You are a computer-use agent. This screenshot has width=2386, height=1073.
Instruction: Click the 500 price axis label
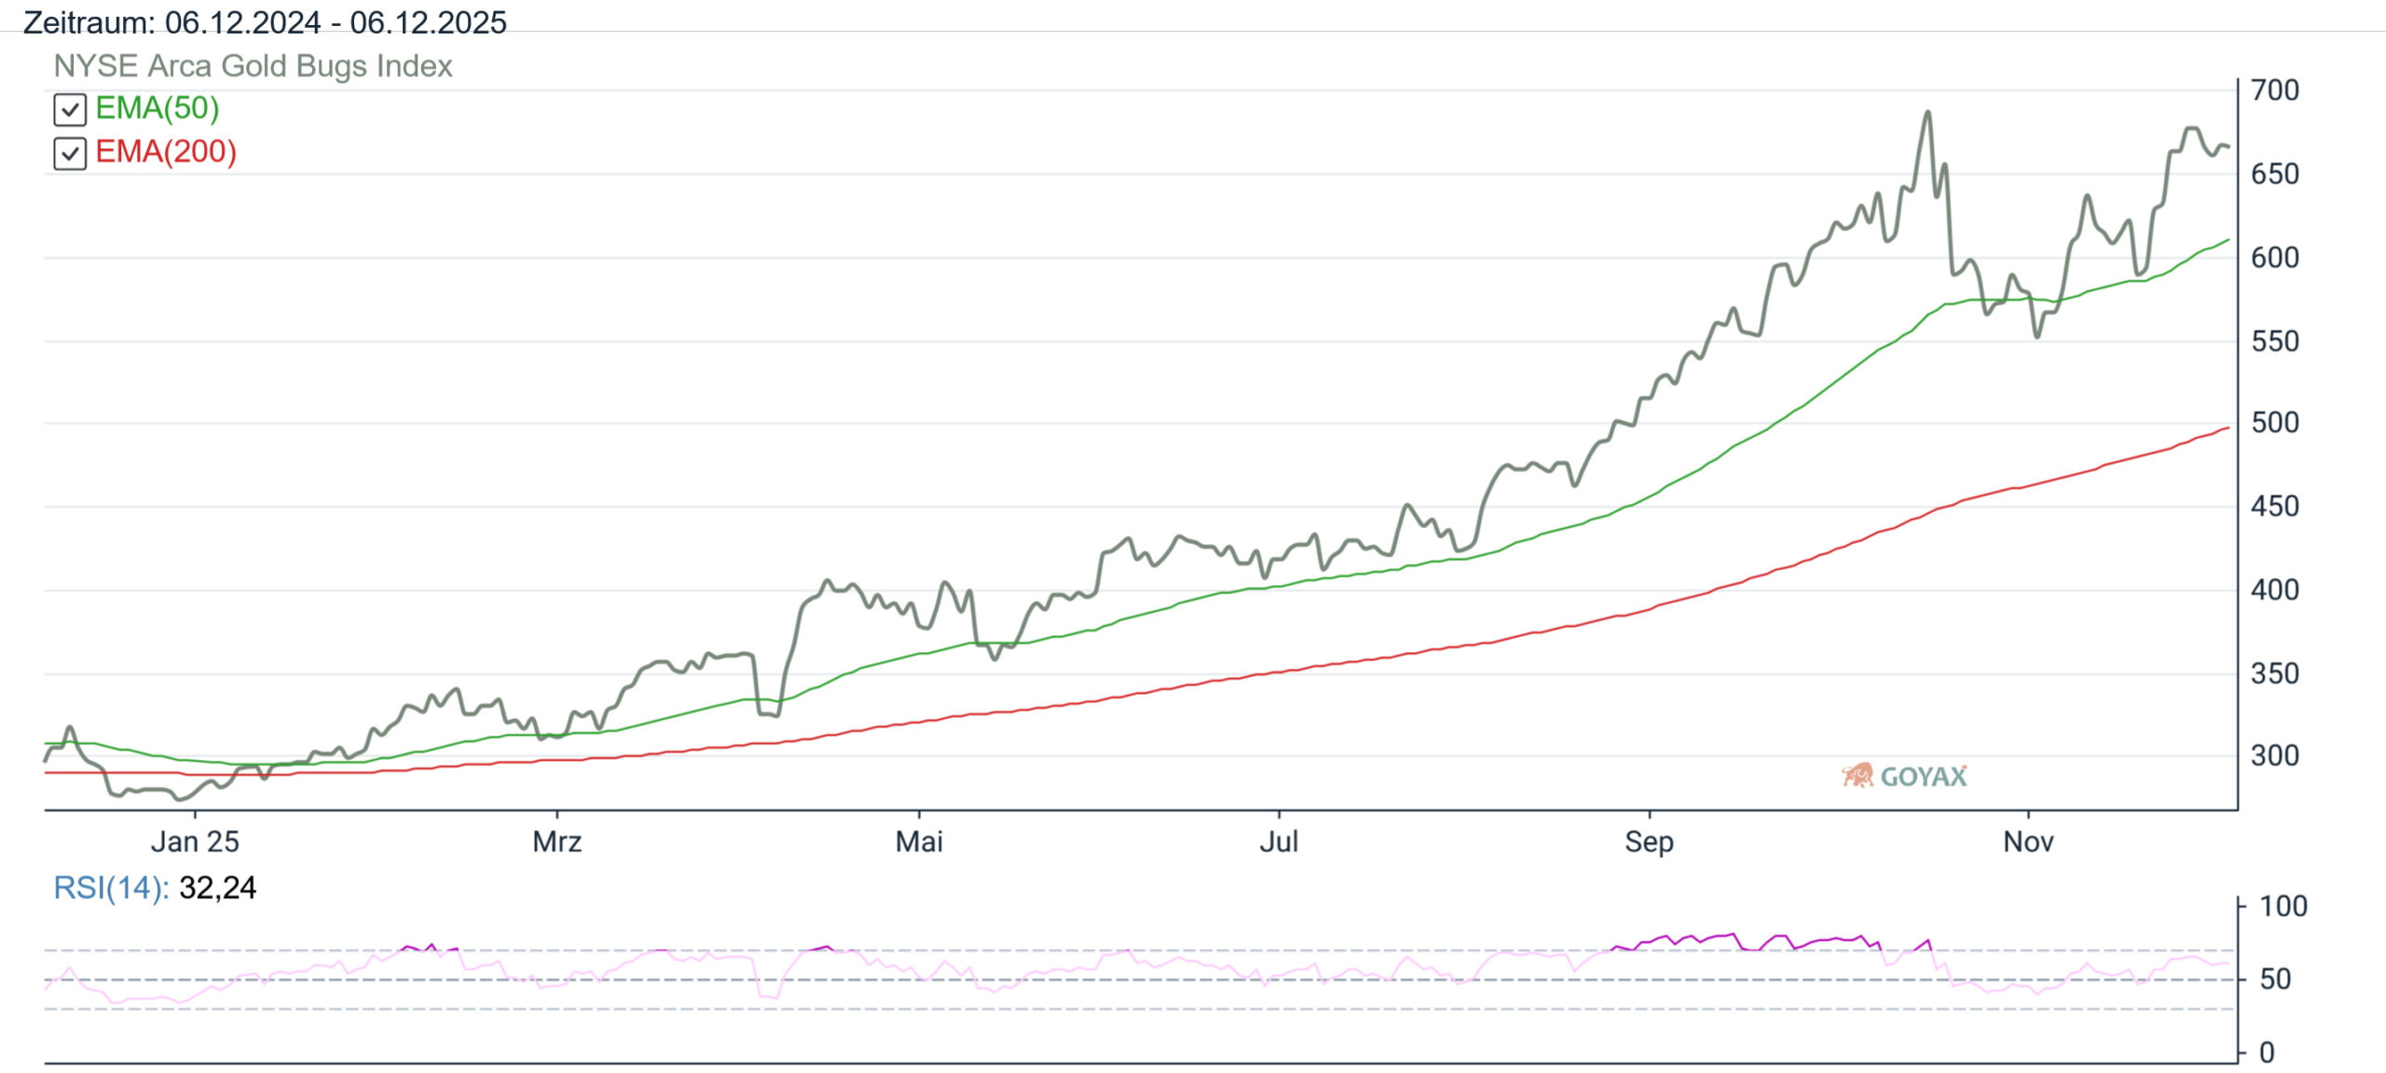pos(2274,423)
